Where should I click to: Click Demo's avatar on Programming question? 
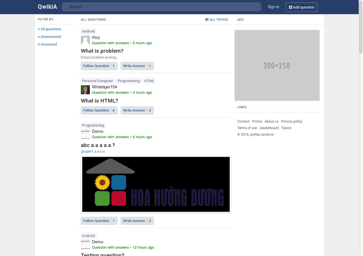click(x=85, y=134)
